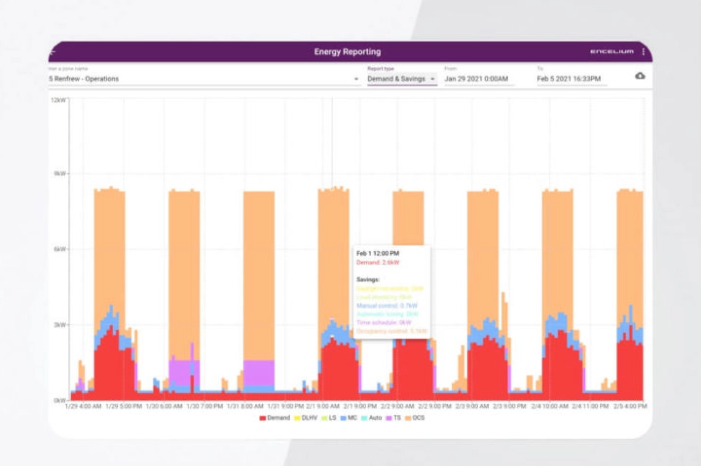Click the tooltip Occupancy control value line
The image size is (701, 466).
(x=391, y=331)
